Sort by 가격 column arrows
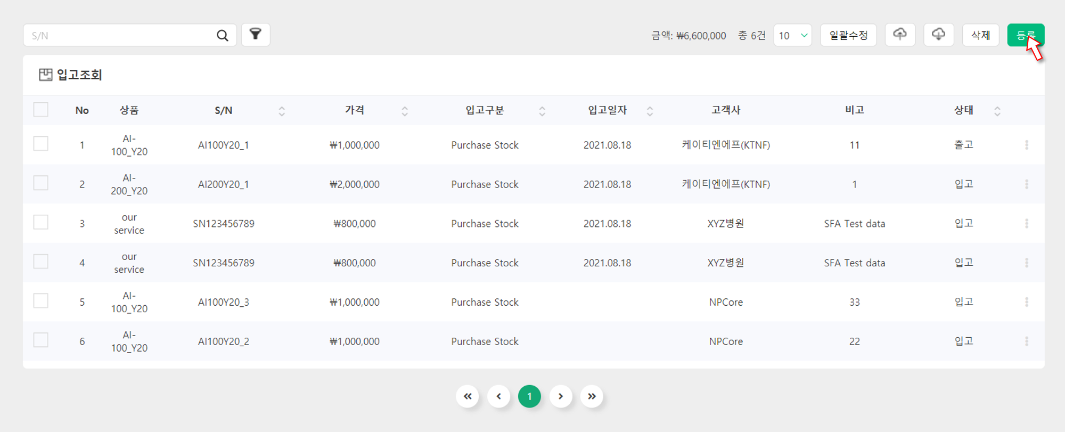1065x432 pixels. (405, 111)
